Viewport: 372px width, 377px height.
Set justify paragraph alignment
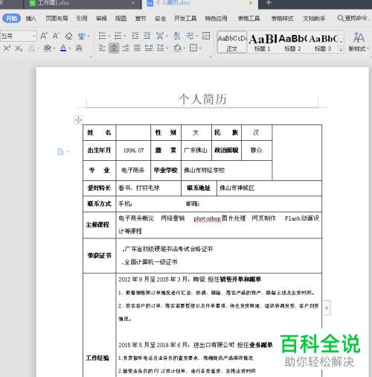137,48
